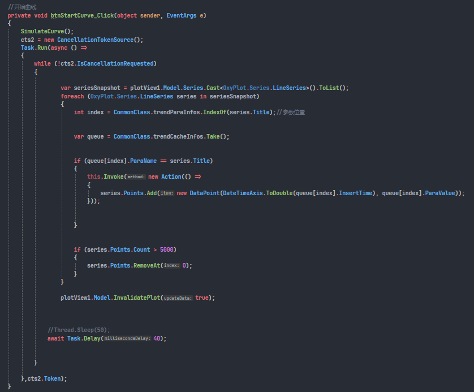474x392 pixels.
Task: Click the millisecondsDelay inlay hint in Task.Delay
Action: (x=127, y=338)
